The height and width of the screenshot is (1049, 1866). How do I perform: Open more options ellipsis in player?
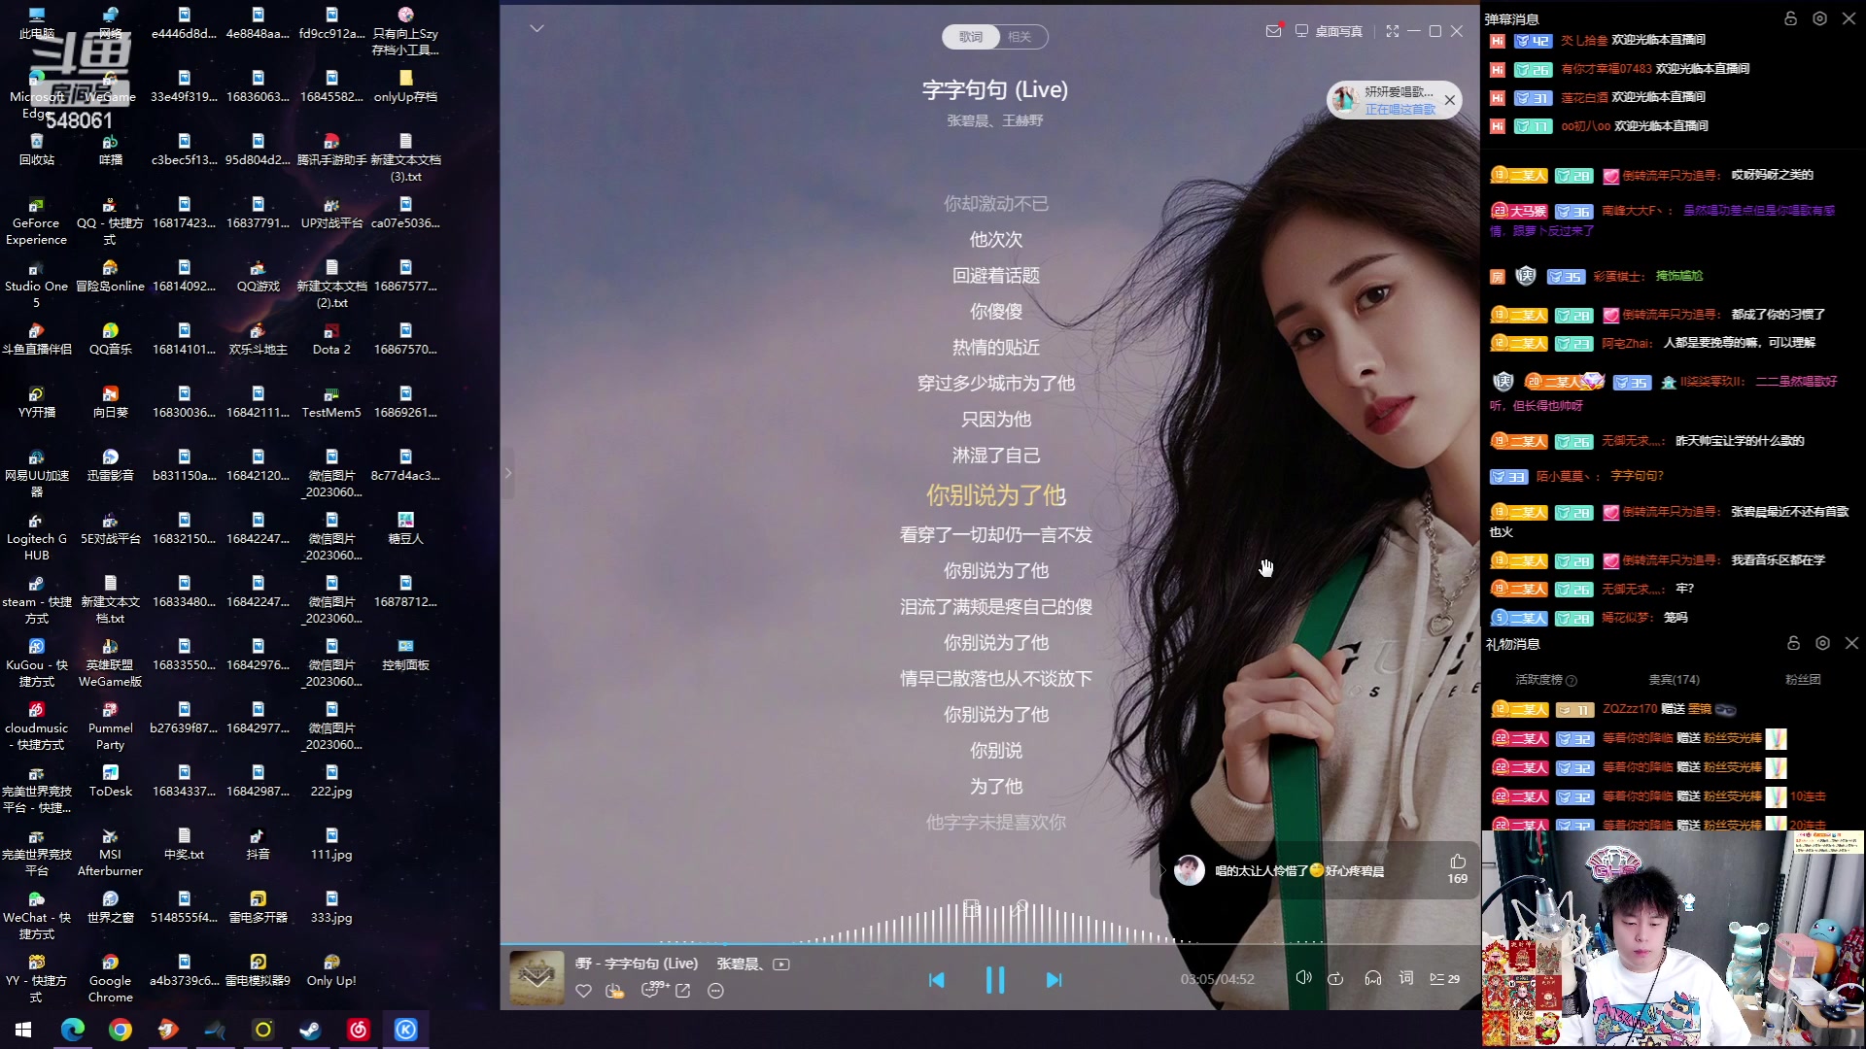tap(716, 991)
